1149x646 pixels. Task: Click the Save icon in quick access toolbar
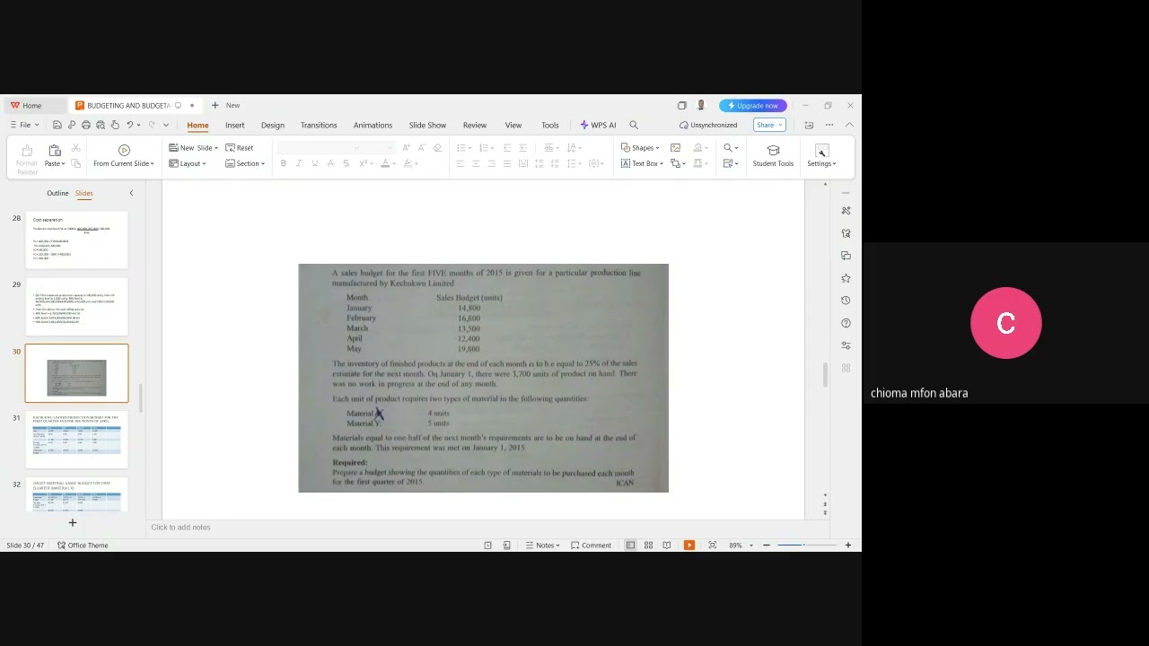click(x=57, y=126)
